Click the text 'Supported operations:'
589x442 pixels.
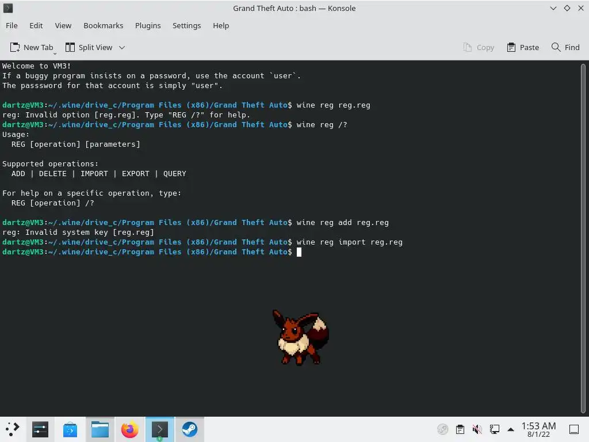[x=51, y=164]
